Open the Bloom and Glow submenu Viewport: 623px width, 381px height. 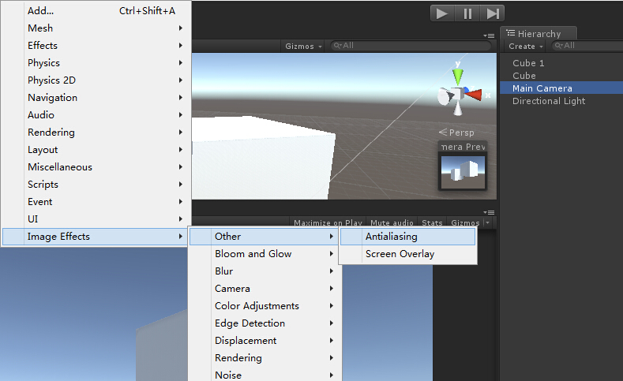pyautogui.click(x=265, y=253)
